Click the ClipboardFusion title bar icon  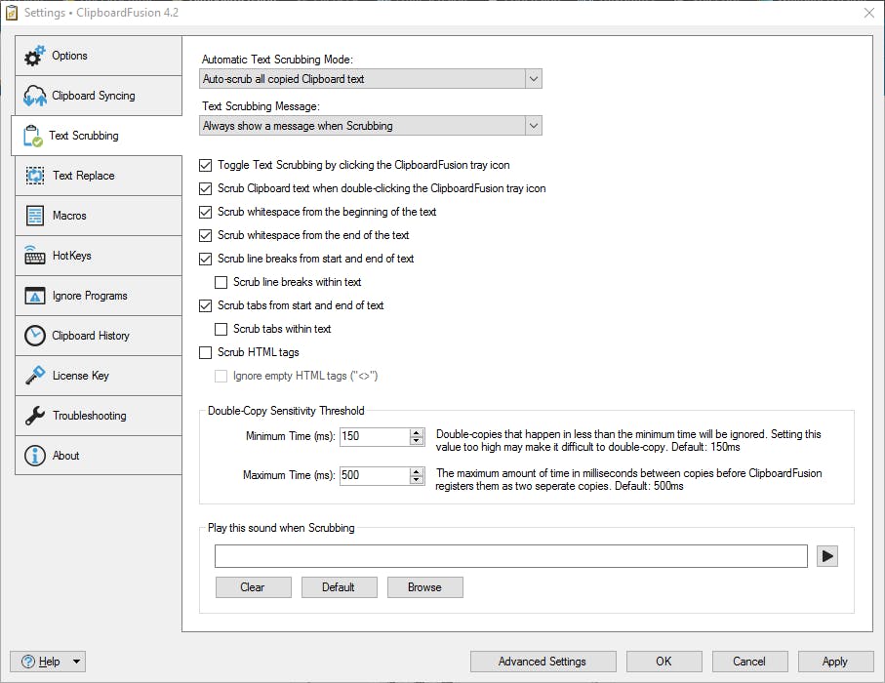(12, 13)
